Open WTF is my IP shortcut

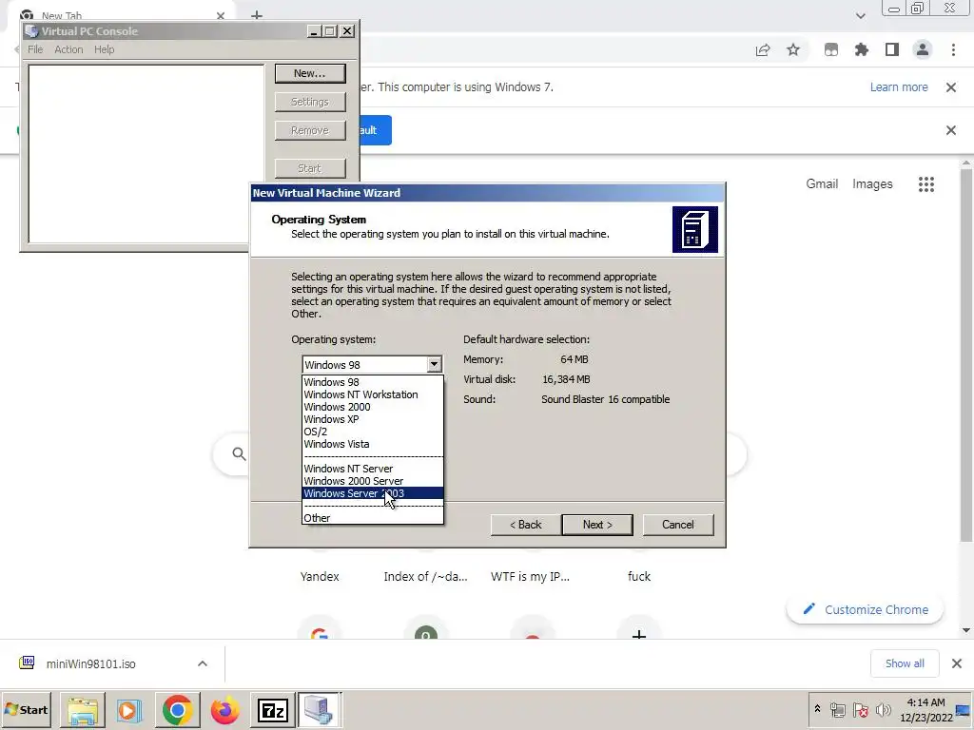pos(530,577)
